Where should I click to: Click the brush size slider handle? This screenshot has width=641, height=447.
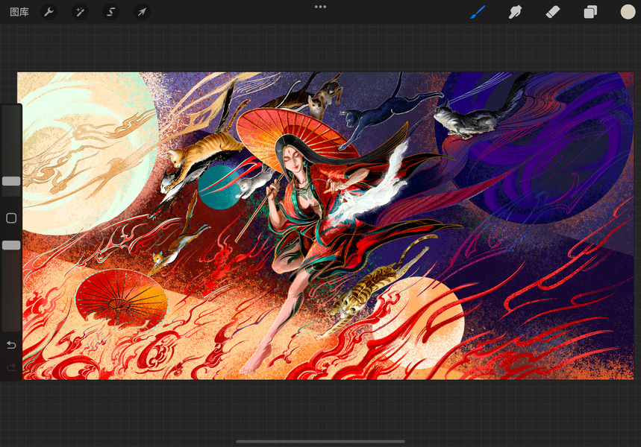pyautogui.click(x=11, y=181)
